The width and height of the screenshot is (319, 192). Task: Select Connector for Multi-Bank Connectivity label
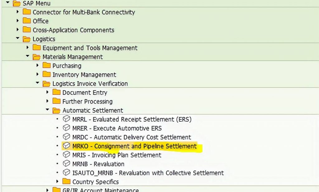(84, 12)
